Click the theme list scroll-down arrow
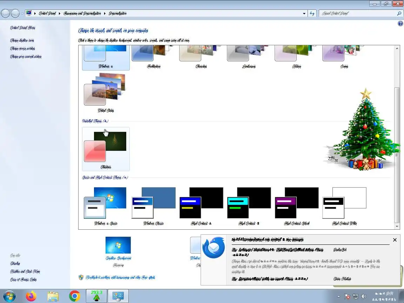This screenshot has height=303, width=404. click(397, 227)
